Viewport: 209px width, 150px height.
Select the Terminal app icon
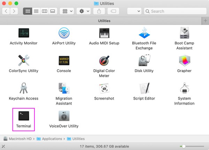[24, 116]
